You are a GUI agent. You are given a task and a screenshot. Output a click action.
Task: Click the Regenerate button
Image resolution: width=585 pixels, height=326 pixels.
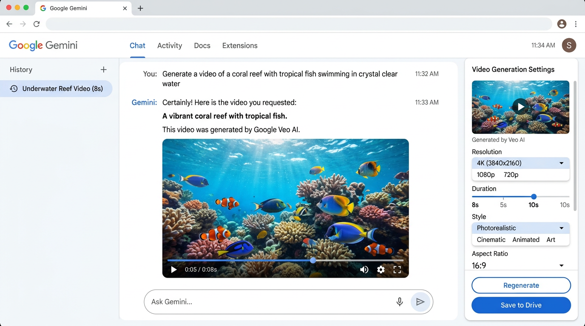(521, 285)
